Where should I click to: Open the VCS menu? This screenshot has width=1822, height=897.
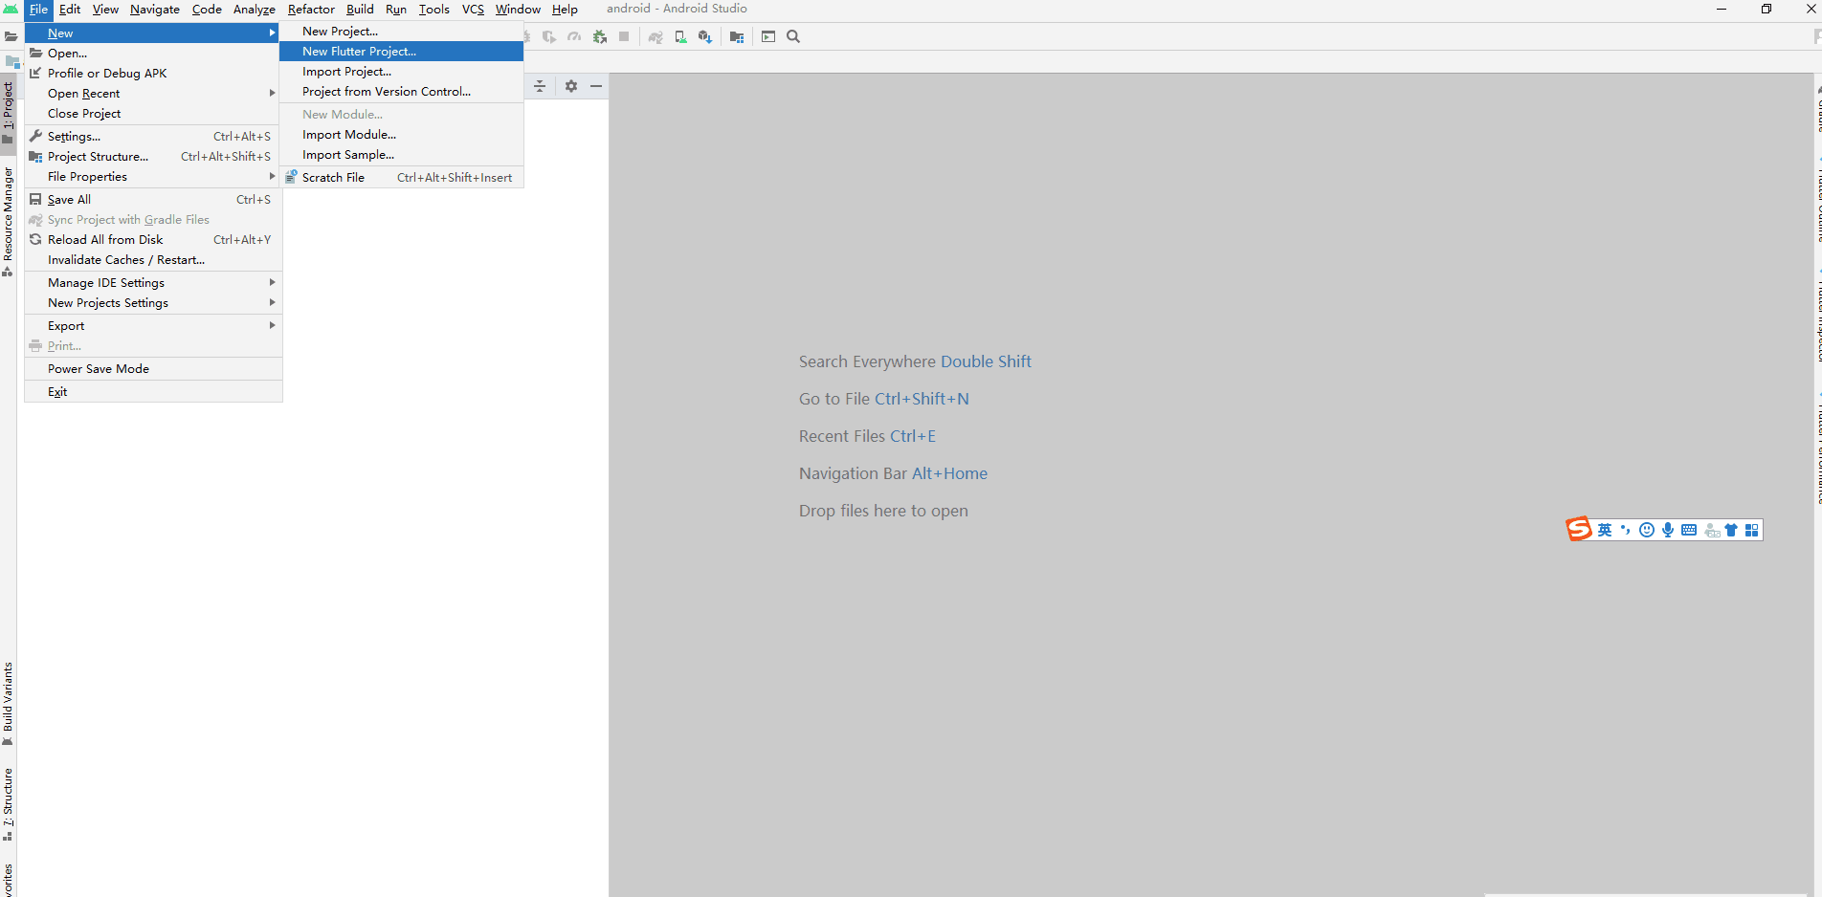coord(473,10)
